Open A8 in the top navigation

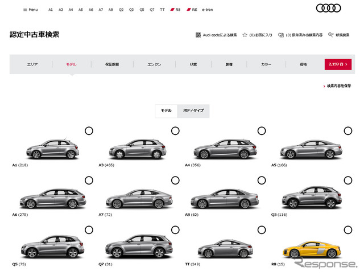point(111,10)
